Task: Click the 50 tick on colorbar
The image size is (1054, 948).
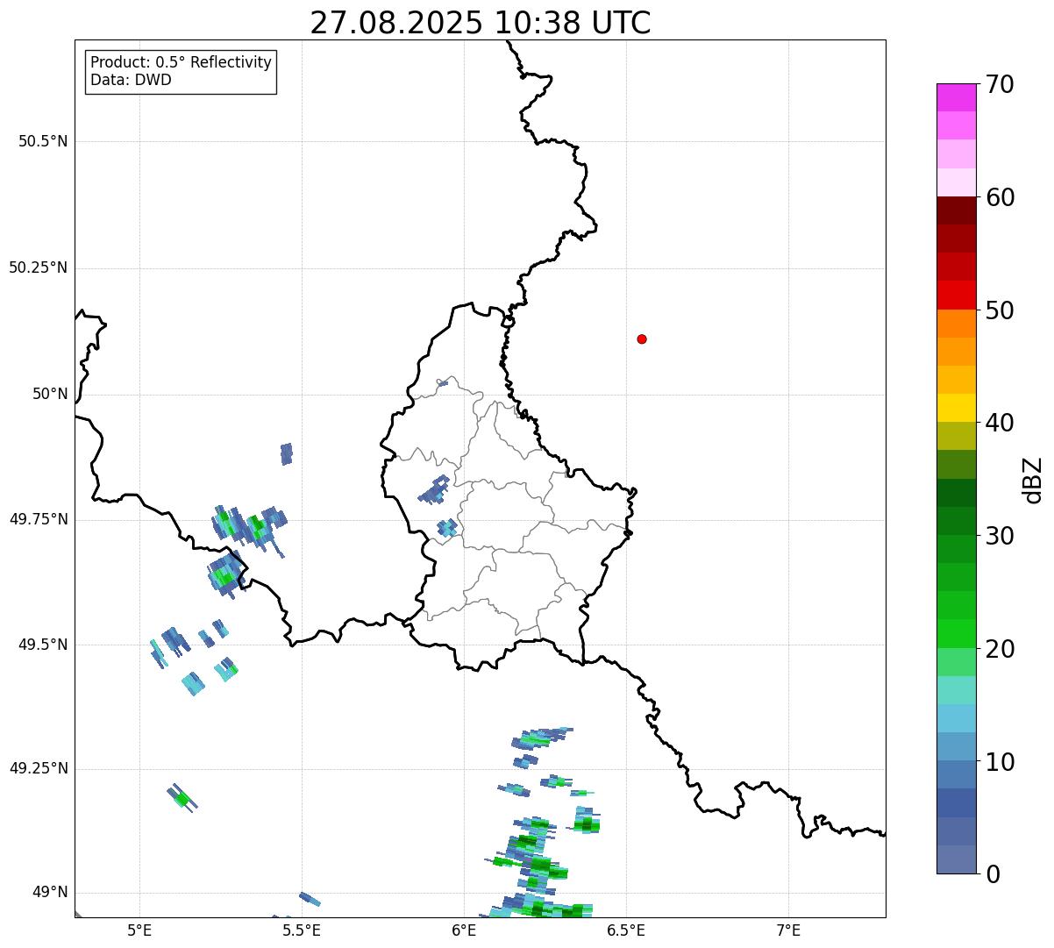Action: (x=1000, y=310)
